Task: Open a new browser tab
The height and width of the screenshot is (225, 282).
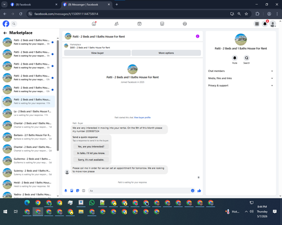Action: (x=117, y=4)
